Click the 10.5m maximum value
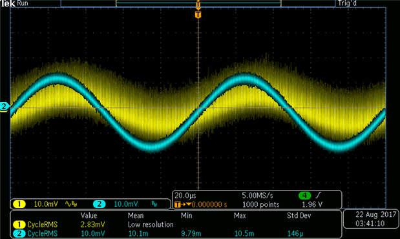Screen dimensions: 400x239 point(244,233)
